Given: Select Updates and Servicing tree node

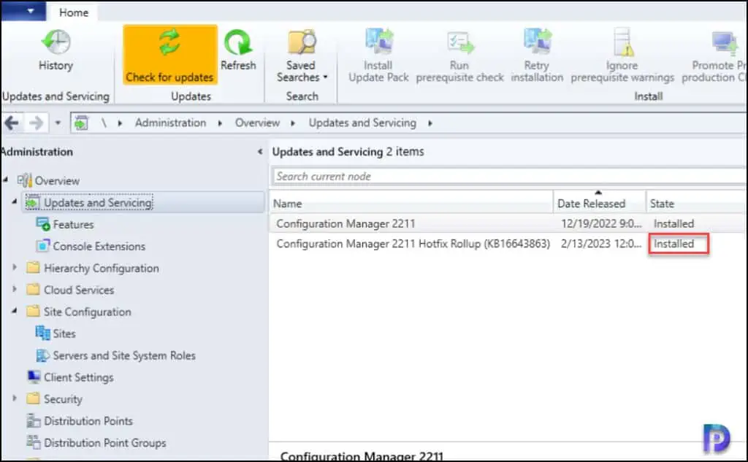Looking at the screenshot, I should tap(98, 203).
